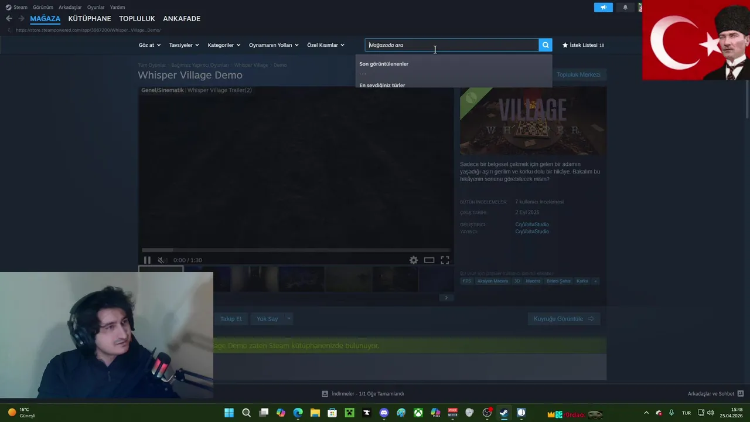
Task: Seek on the trailer progress bar
Action: 295,250
